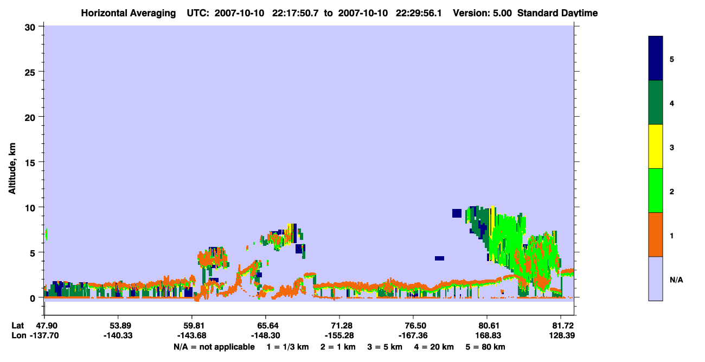Click the '3 = 5 km' legend entry
The width and height of the screenshot is (705, 362).
(386, 347)
